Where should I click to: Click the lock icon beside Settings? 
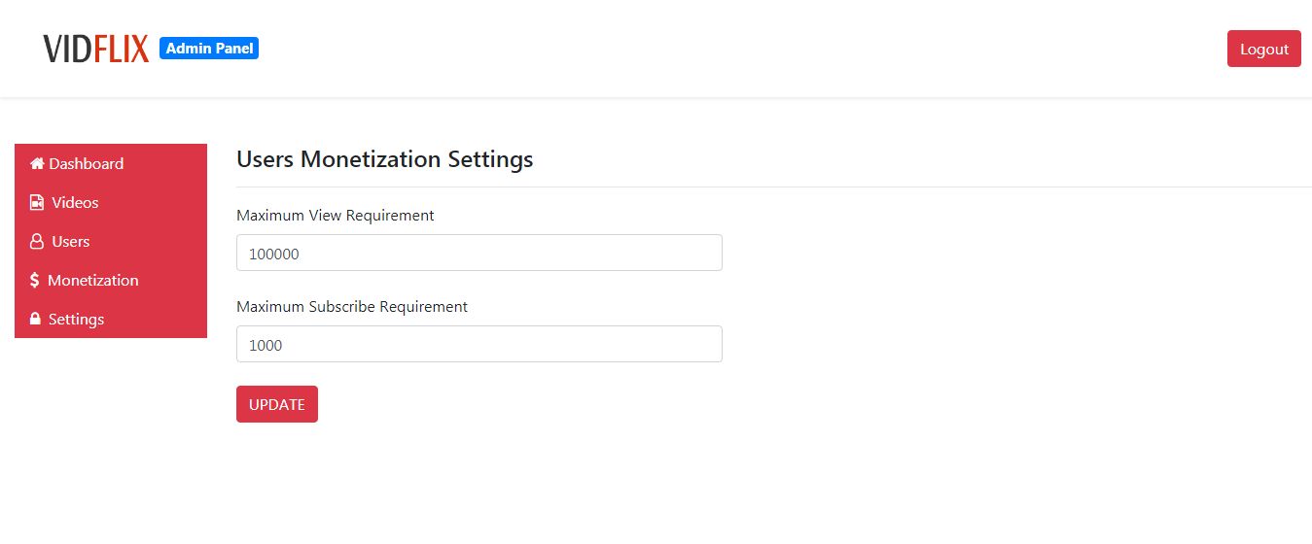(36, 319)
